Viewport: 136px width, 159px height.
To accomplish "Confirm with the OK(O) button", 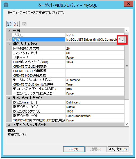I will 74,149.
